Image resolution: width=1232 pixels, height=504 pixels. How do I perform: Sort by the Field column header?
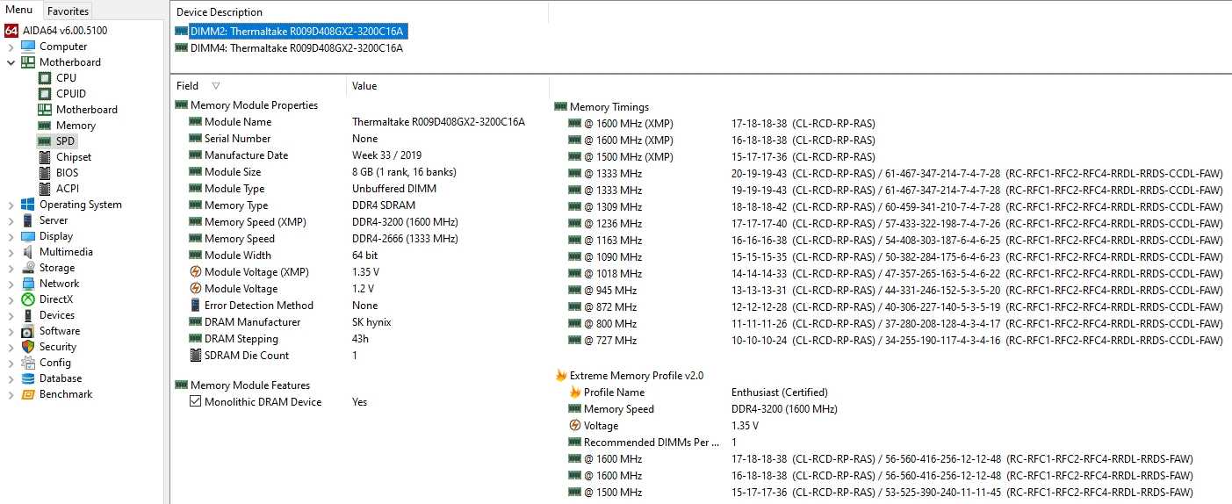(x=188, y=86)
